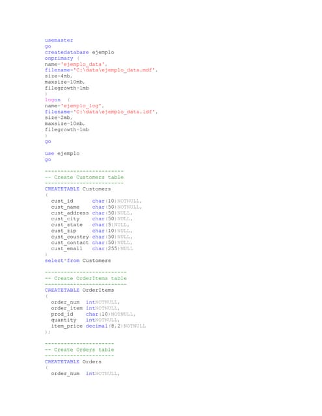Click the prod_id char(10) column
Image resolution: width=322 pixels, height=416 pixels.
tap(93, 314)
